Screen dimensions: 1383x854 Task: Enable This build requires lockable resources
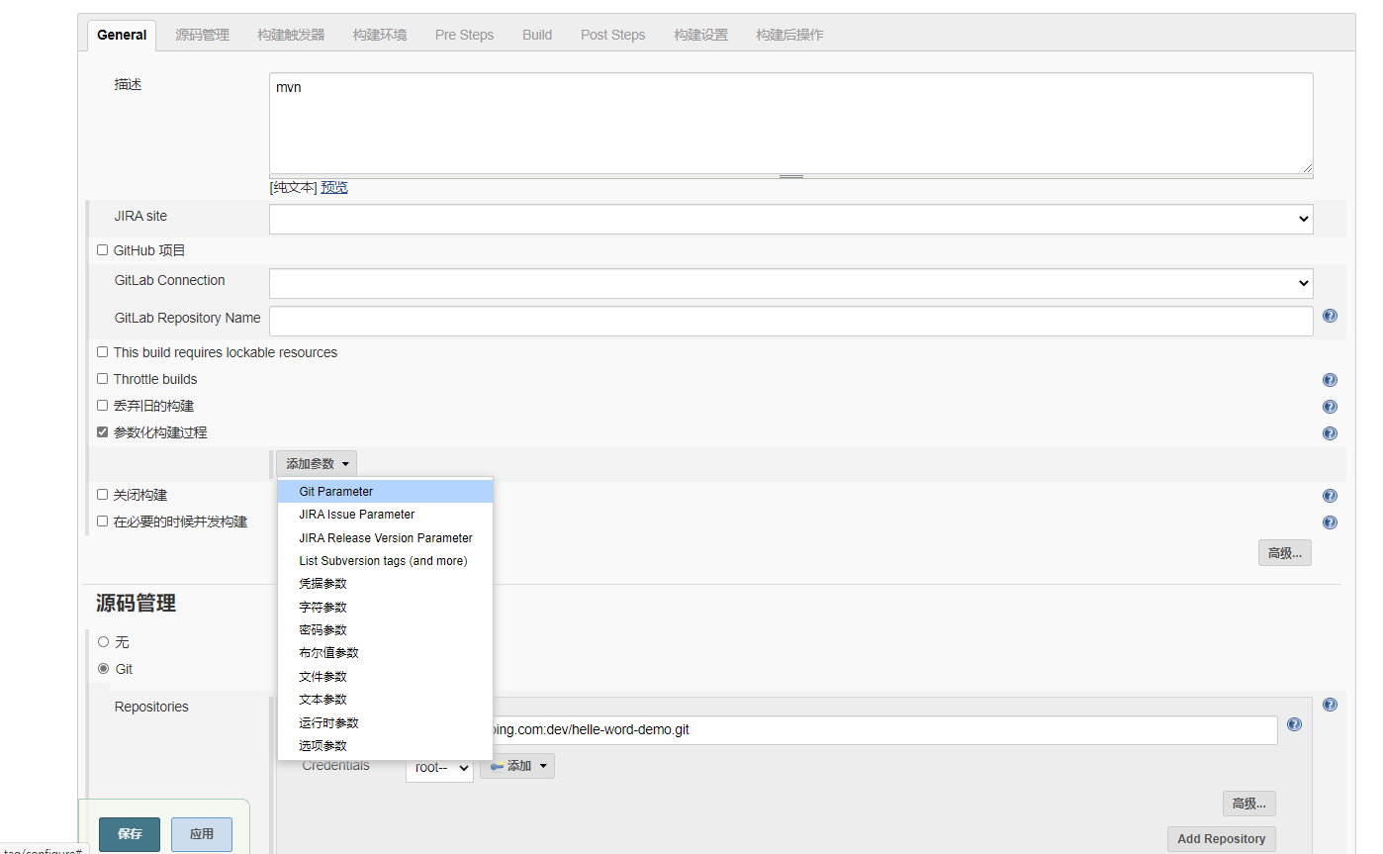pyautogui.click(x=102, y=351)
